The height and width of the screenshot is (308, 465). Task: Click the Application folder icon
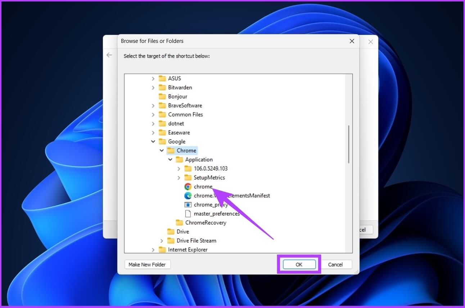click(180, 159)
